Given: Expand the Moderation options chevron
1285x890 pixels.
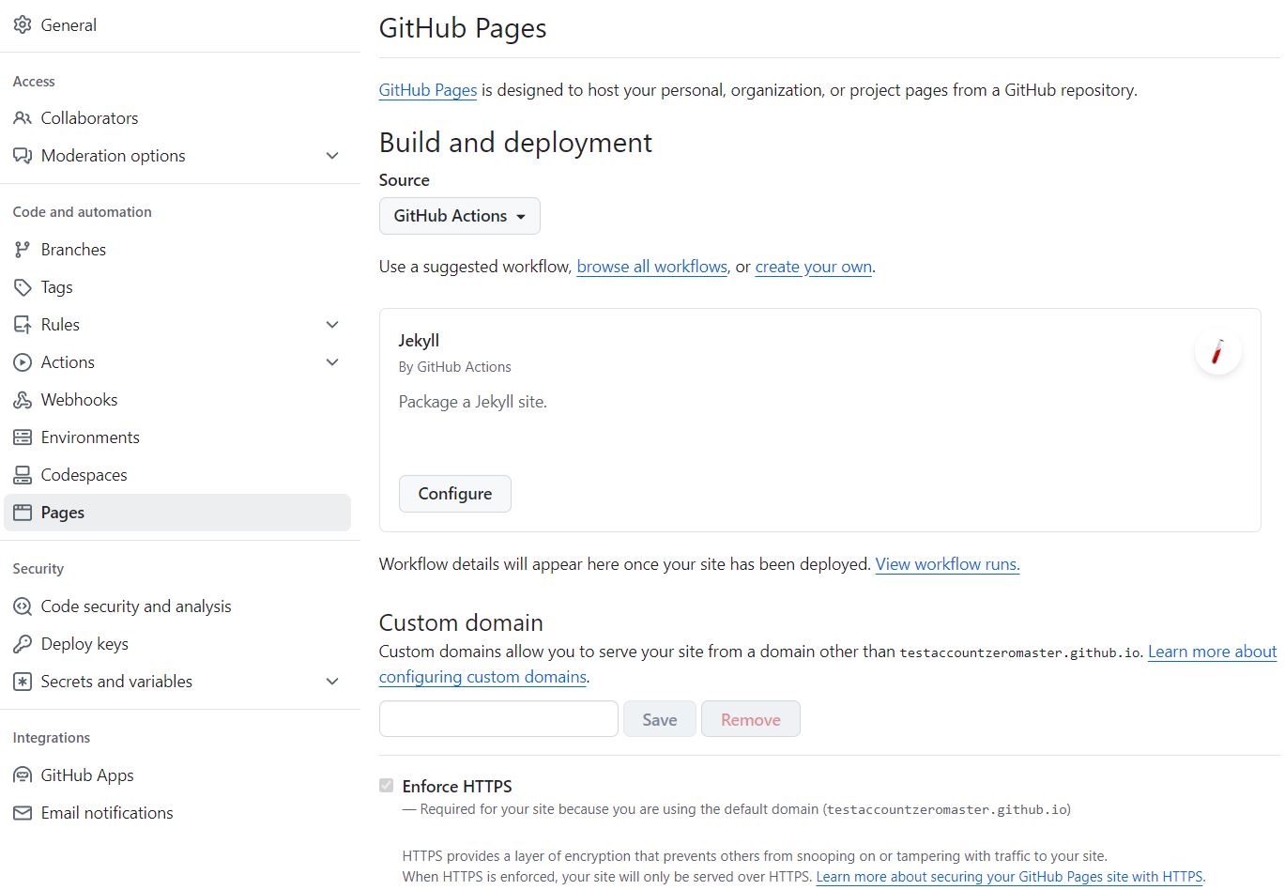Looking at the screenshot, I should tap(332, 156).
